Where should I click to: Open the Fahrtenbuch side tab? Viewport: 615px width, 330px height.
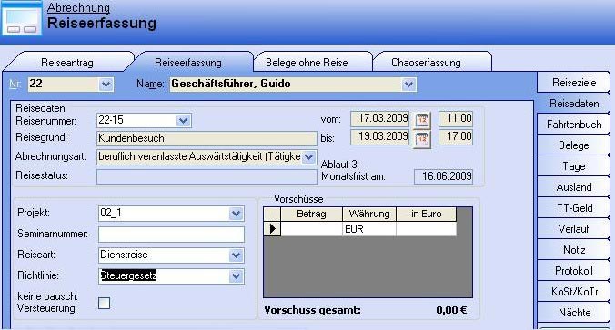click(574, 125)
